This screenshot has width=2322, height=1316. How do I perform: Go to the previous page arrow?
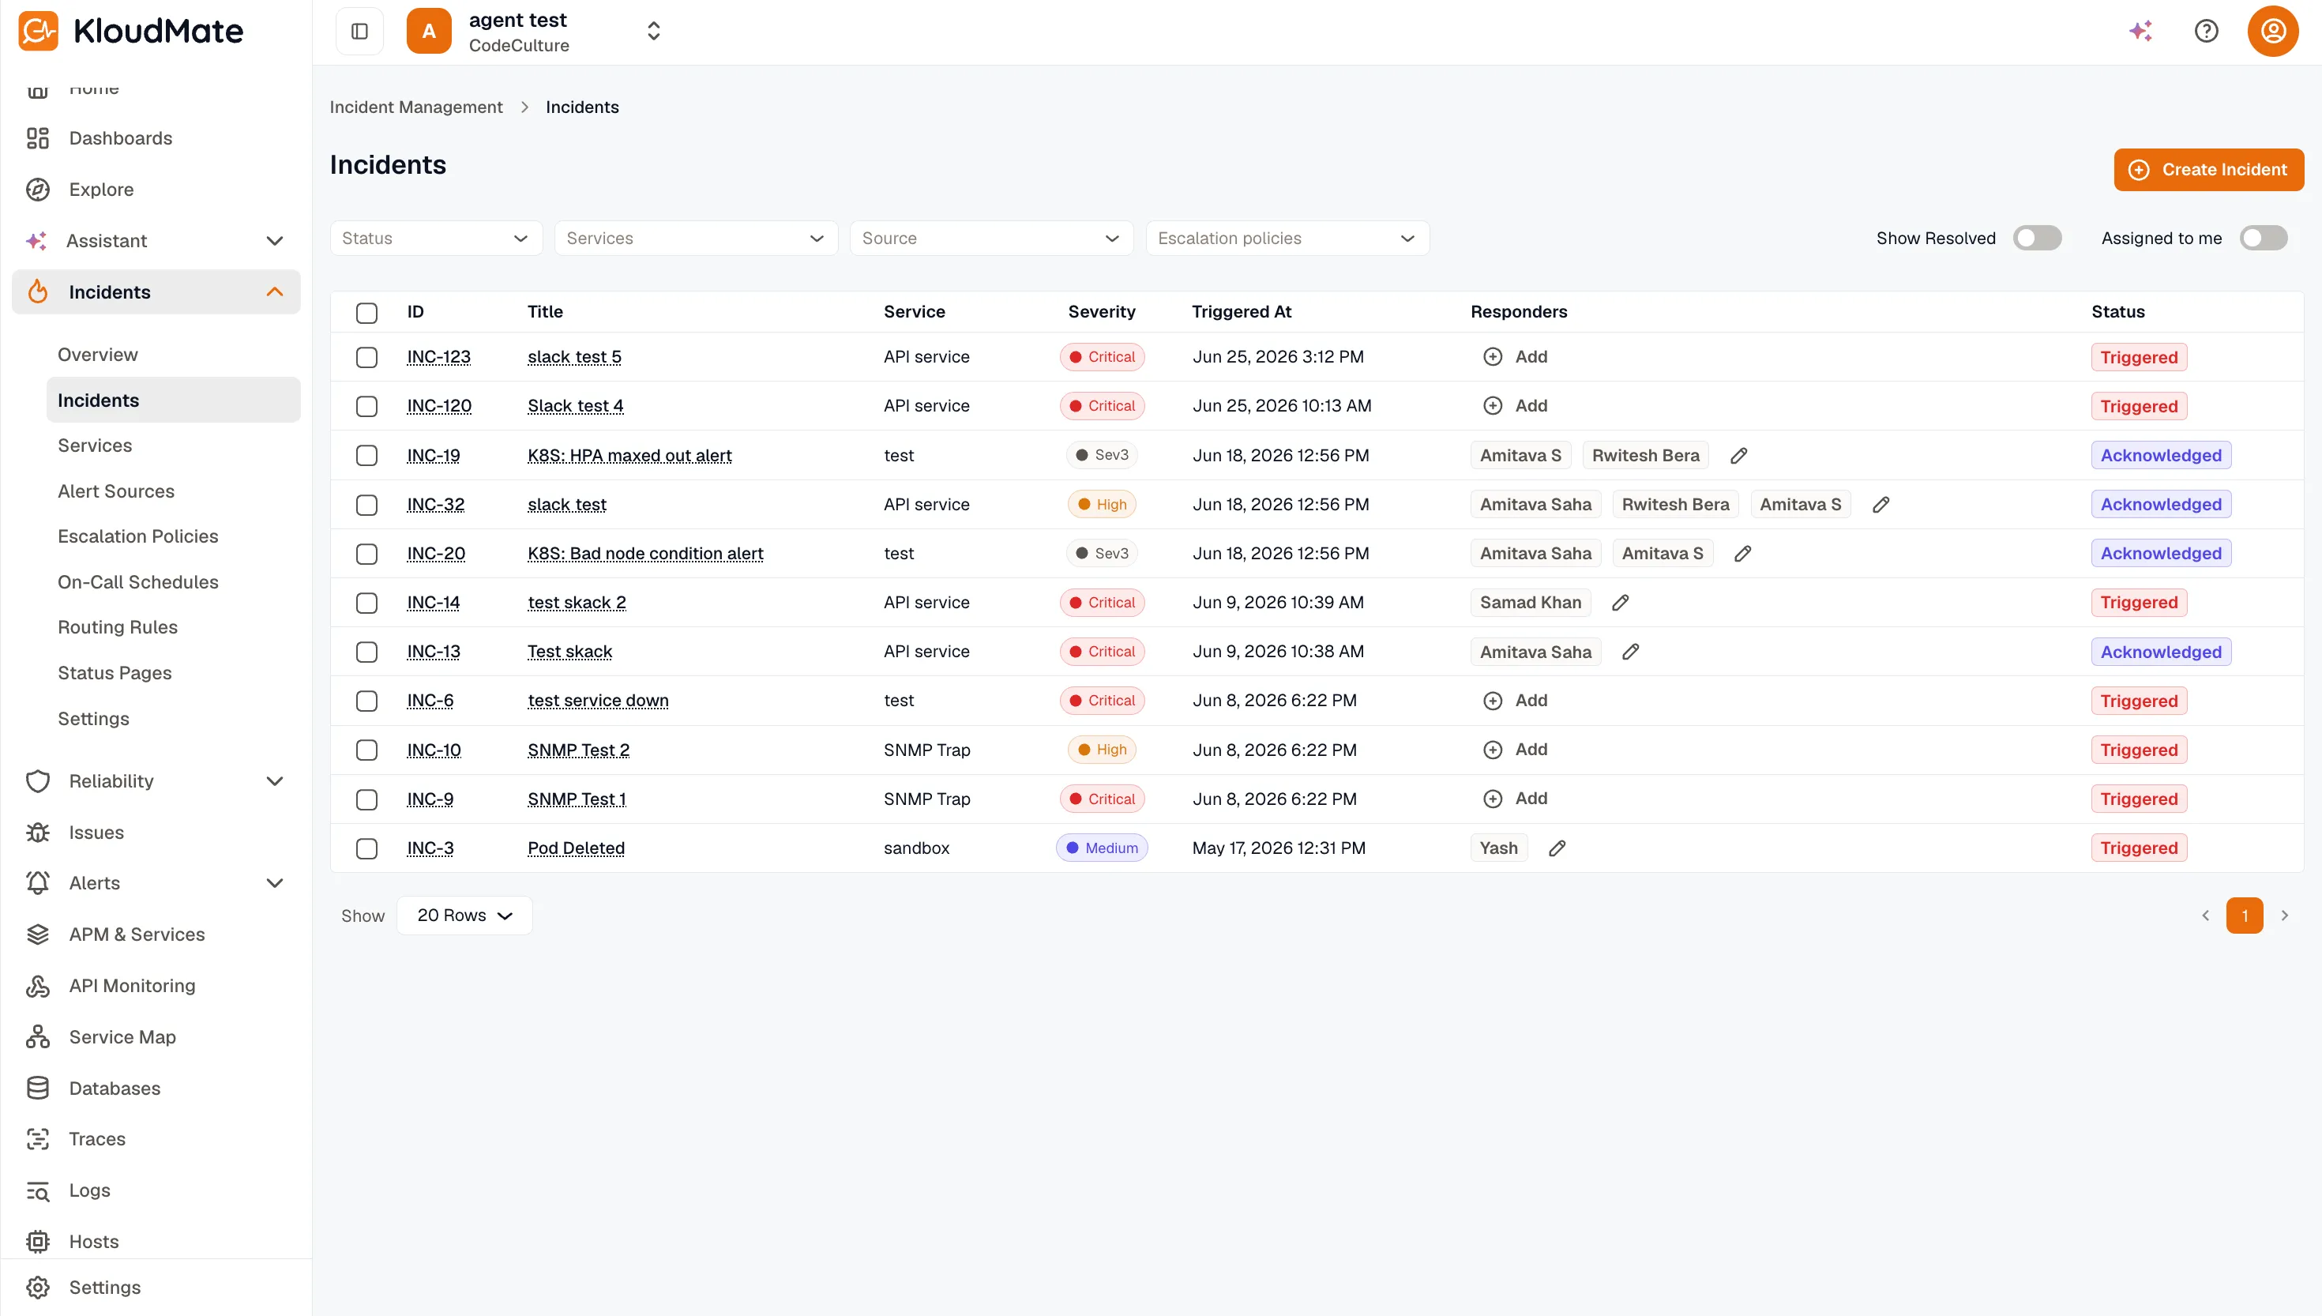point(2205,916)
